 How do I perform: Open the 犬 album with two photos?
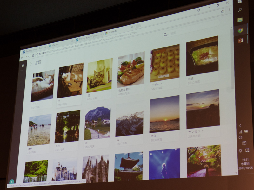[x=70, y=80]
